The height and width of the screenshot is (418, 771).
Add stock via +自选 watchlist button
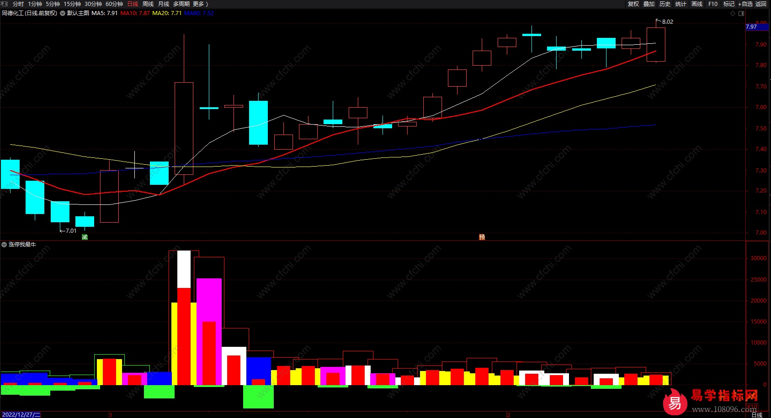click(x=745, y=4)
